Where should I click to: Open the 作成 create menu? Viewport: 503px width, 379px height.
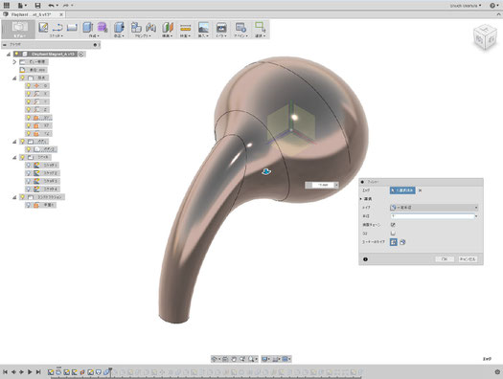click(94, 35)
